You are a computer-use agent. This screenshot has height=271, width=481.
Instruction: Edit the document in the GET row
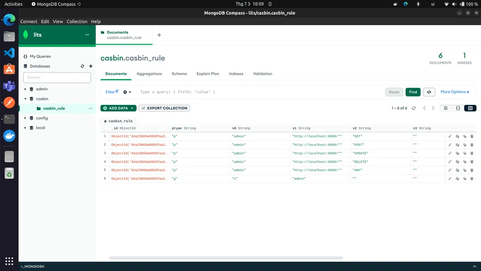450,136
